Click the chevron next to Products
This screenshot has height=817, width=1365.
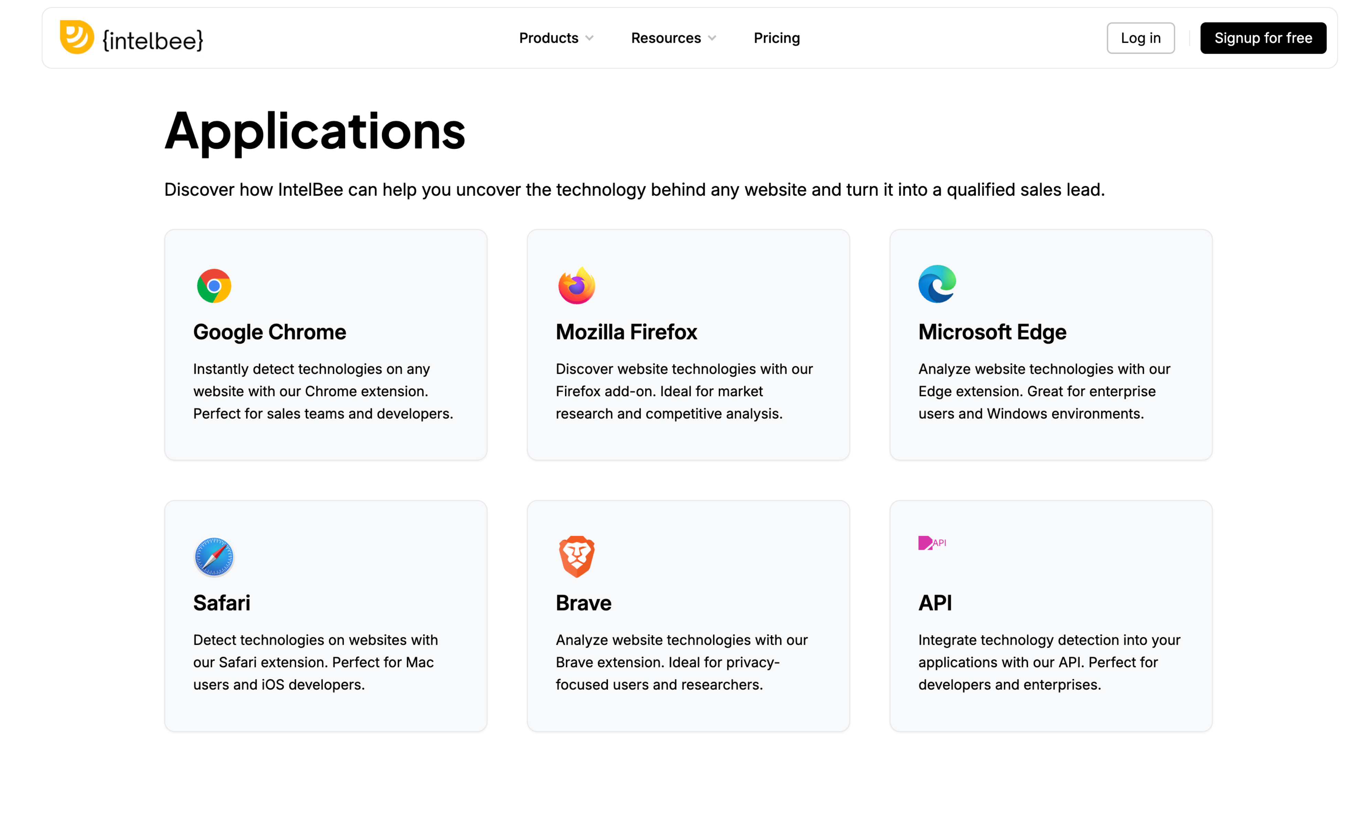pos(590,39)
